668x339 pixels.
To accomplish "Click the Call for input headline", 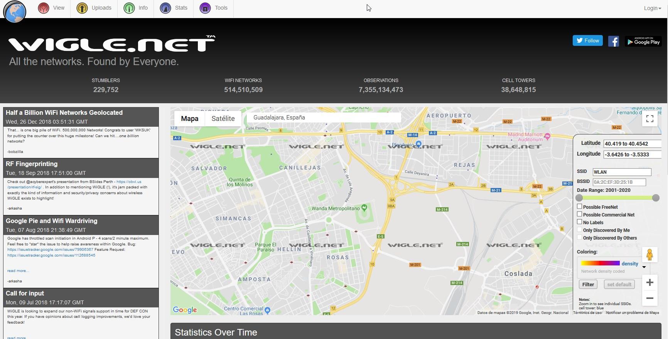I will pyautogui.click(x=25, y=294).
